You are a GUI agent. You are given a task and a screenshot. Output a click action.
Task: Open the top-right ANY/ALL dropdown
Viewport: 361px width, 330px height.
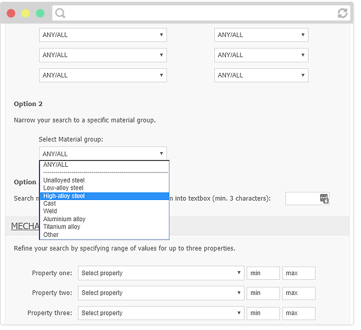click(261, 35)
